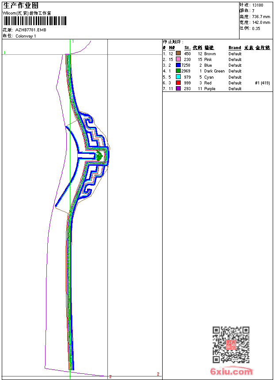Pick the Blue thread color swatch
This screenshot has width=274, height=380.
(x=179, y=65)
